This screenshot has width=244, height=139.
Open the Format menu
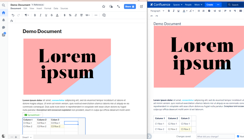coord(48,8)
